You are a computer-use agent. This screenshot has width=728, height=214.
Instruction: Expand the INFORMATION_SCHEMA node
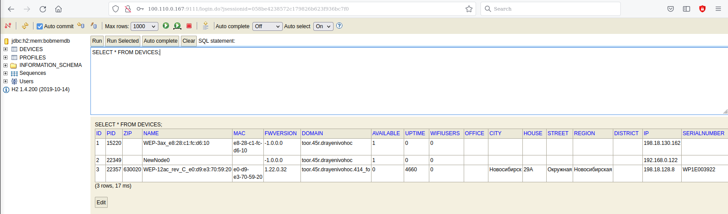6,65
